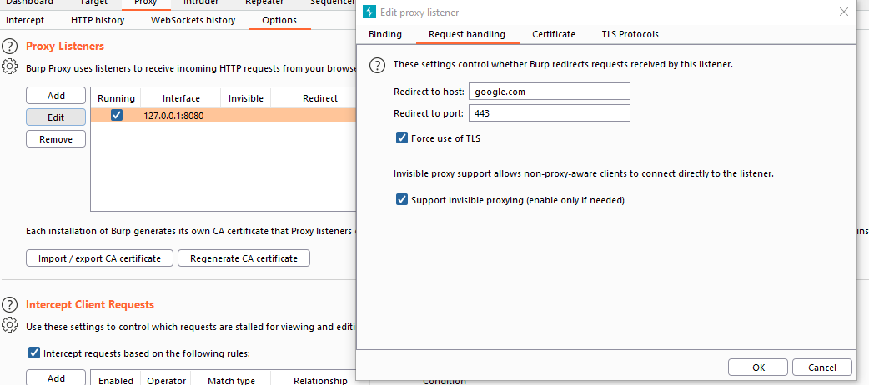Toggle Intercept requests based on rules checkbox
Viewport: 869px width, 385px height.
[34, 352]
